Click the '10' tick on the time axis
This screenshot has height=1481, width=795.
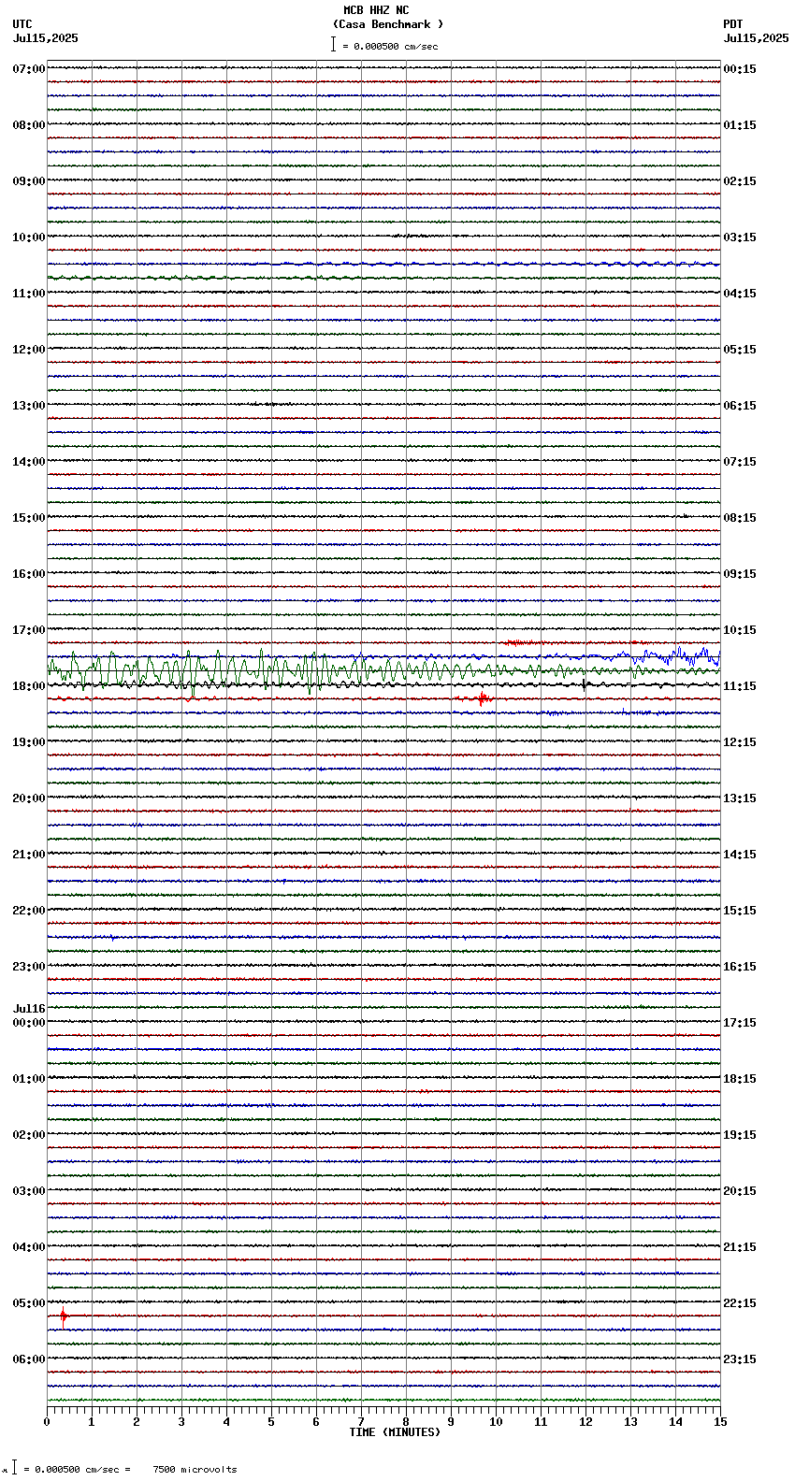tap(496, 1422)
